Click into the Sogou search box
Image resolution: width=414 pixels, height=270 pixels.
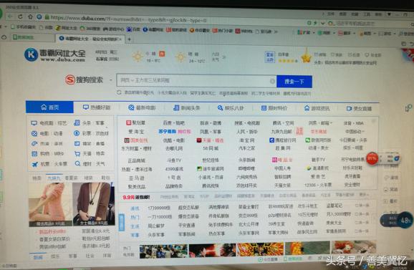pyautogui.click(x=196, y=80)
